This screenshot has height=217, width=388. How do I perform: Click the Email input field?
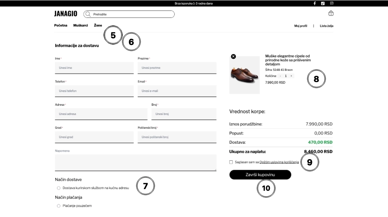pyautogui.click(x=177, y=91)
